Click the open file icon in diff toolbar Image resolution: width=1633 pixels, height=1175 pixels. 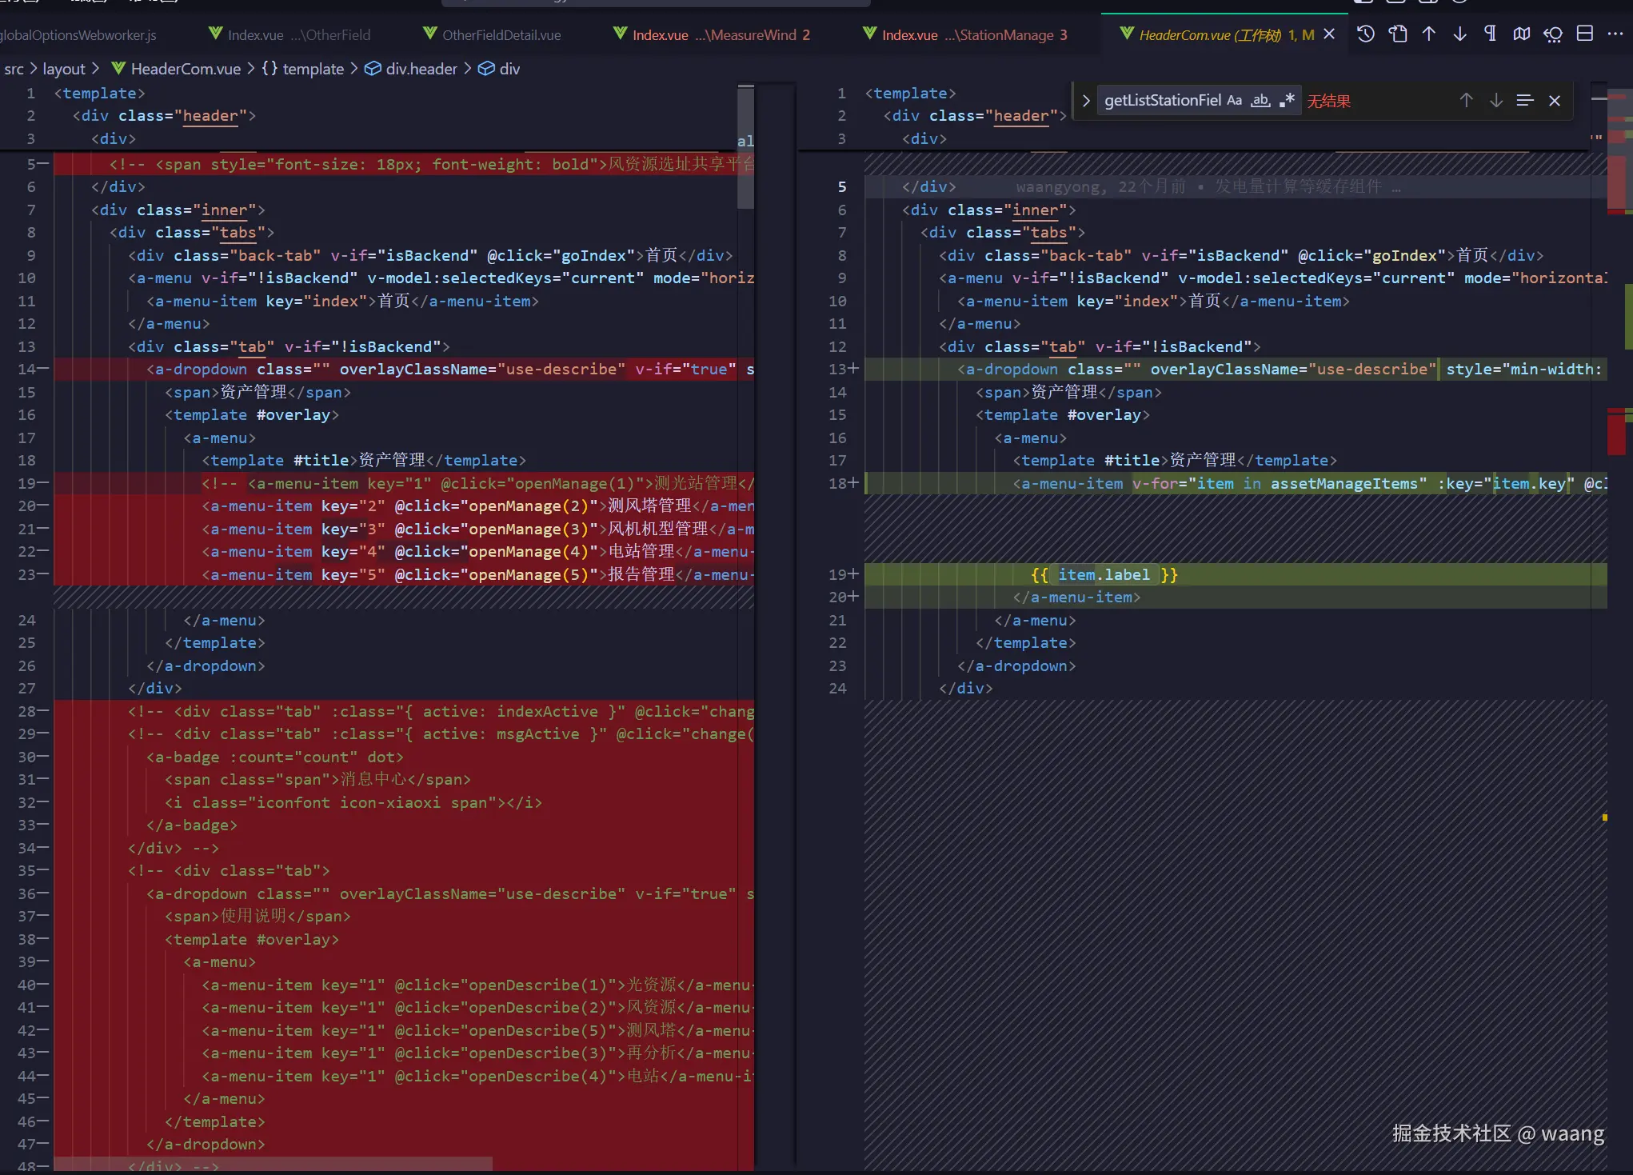click(1397, 34)
